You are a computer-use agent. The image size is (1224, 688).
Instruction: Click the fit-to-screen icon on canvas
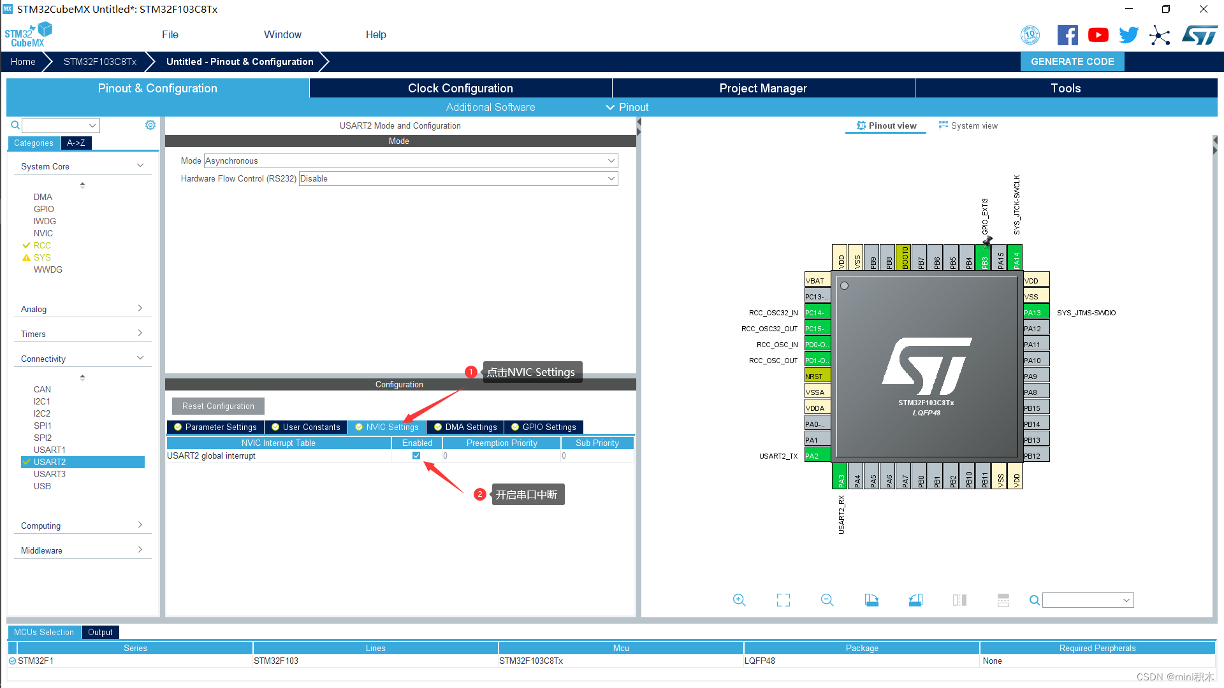782,600
